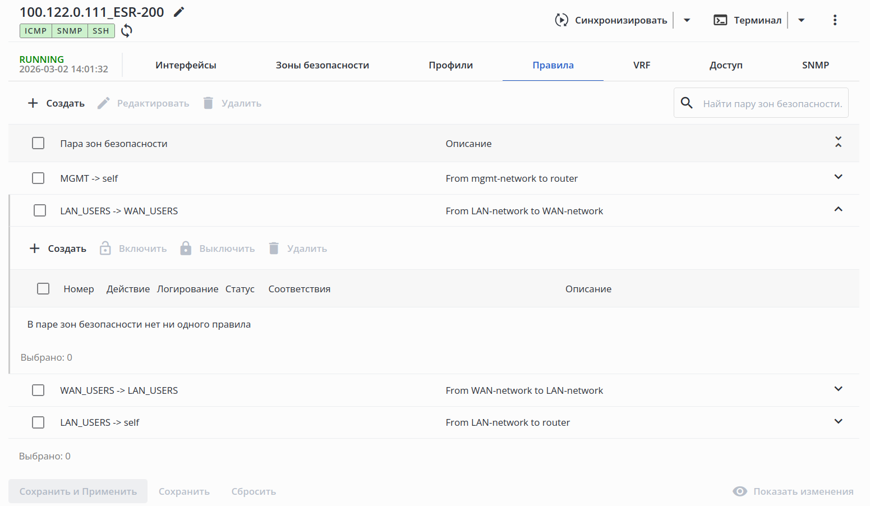This screenshot has height=506, width=870.
Task: Click the Синхронизировать play icon
Action: (561, 20)
